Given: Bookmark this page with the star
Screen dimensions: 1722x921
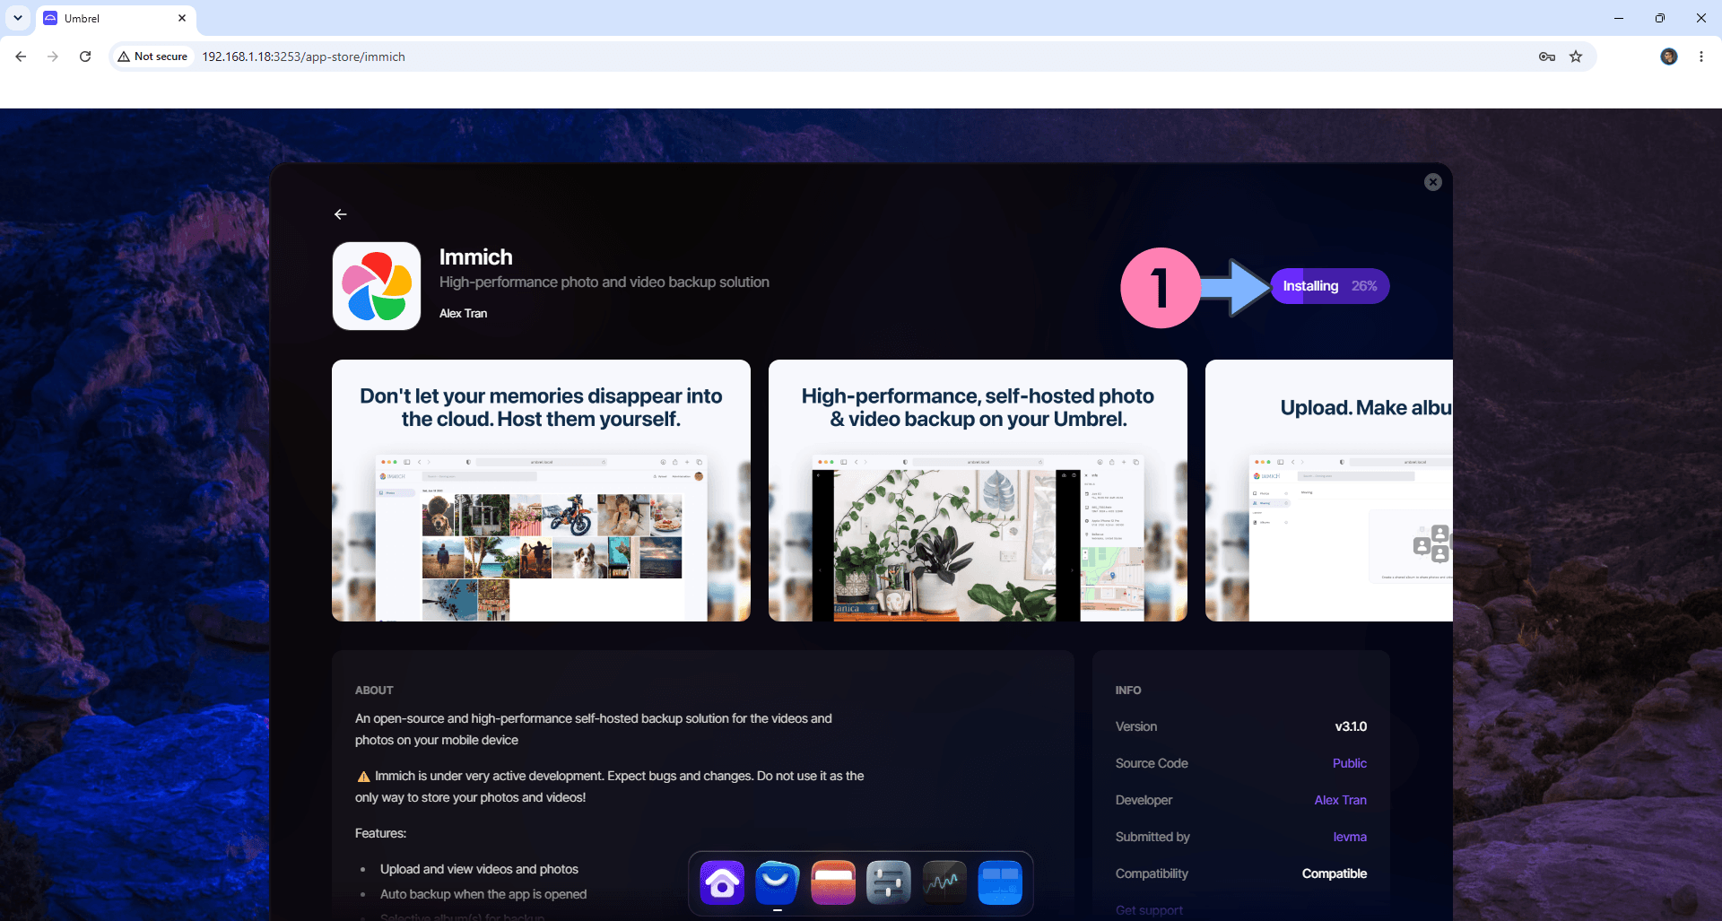Looking at the screenshot, I should (1576, 56).
